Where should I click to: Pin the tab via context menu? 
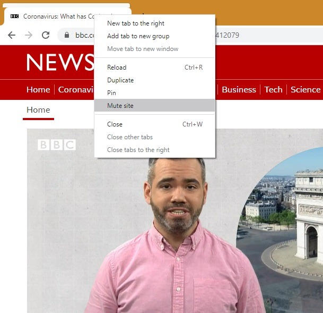click(x=111, y=93)
